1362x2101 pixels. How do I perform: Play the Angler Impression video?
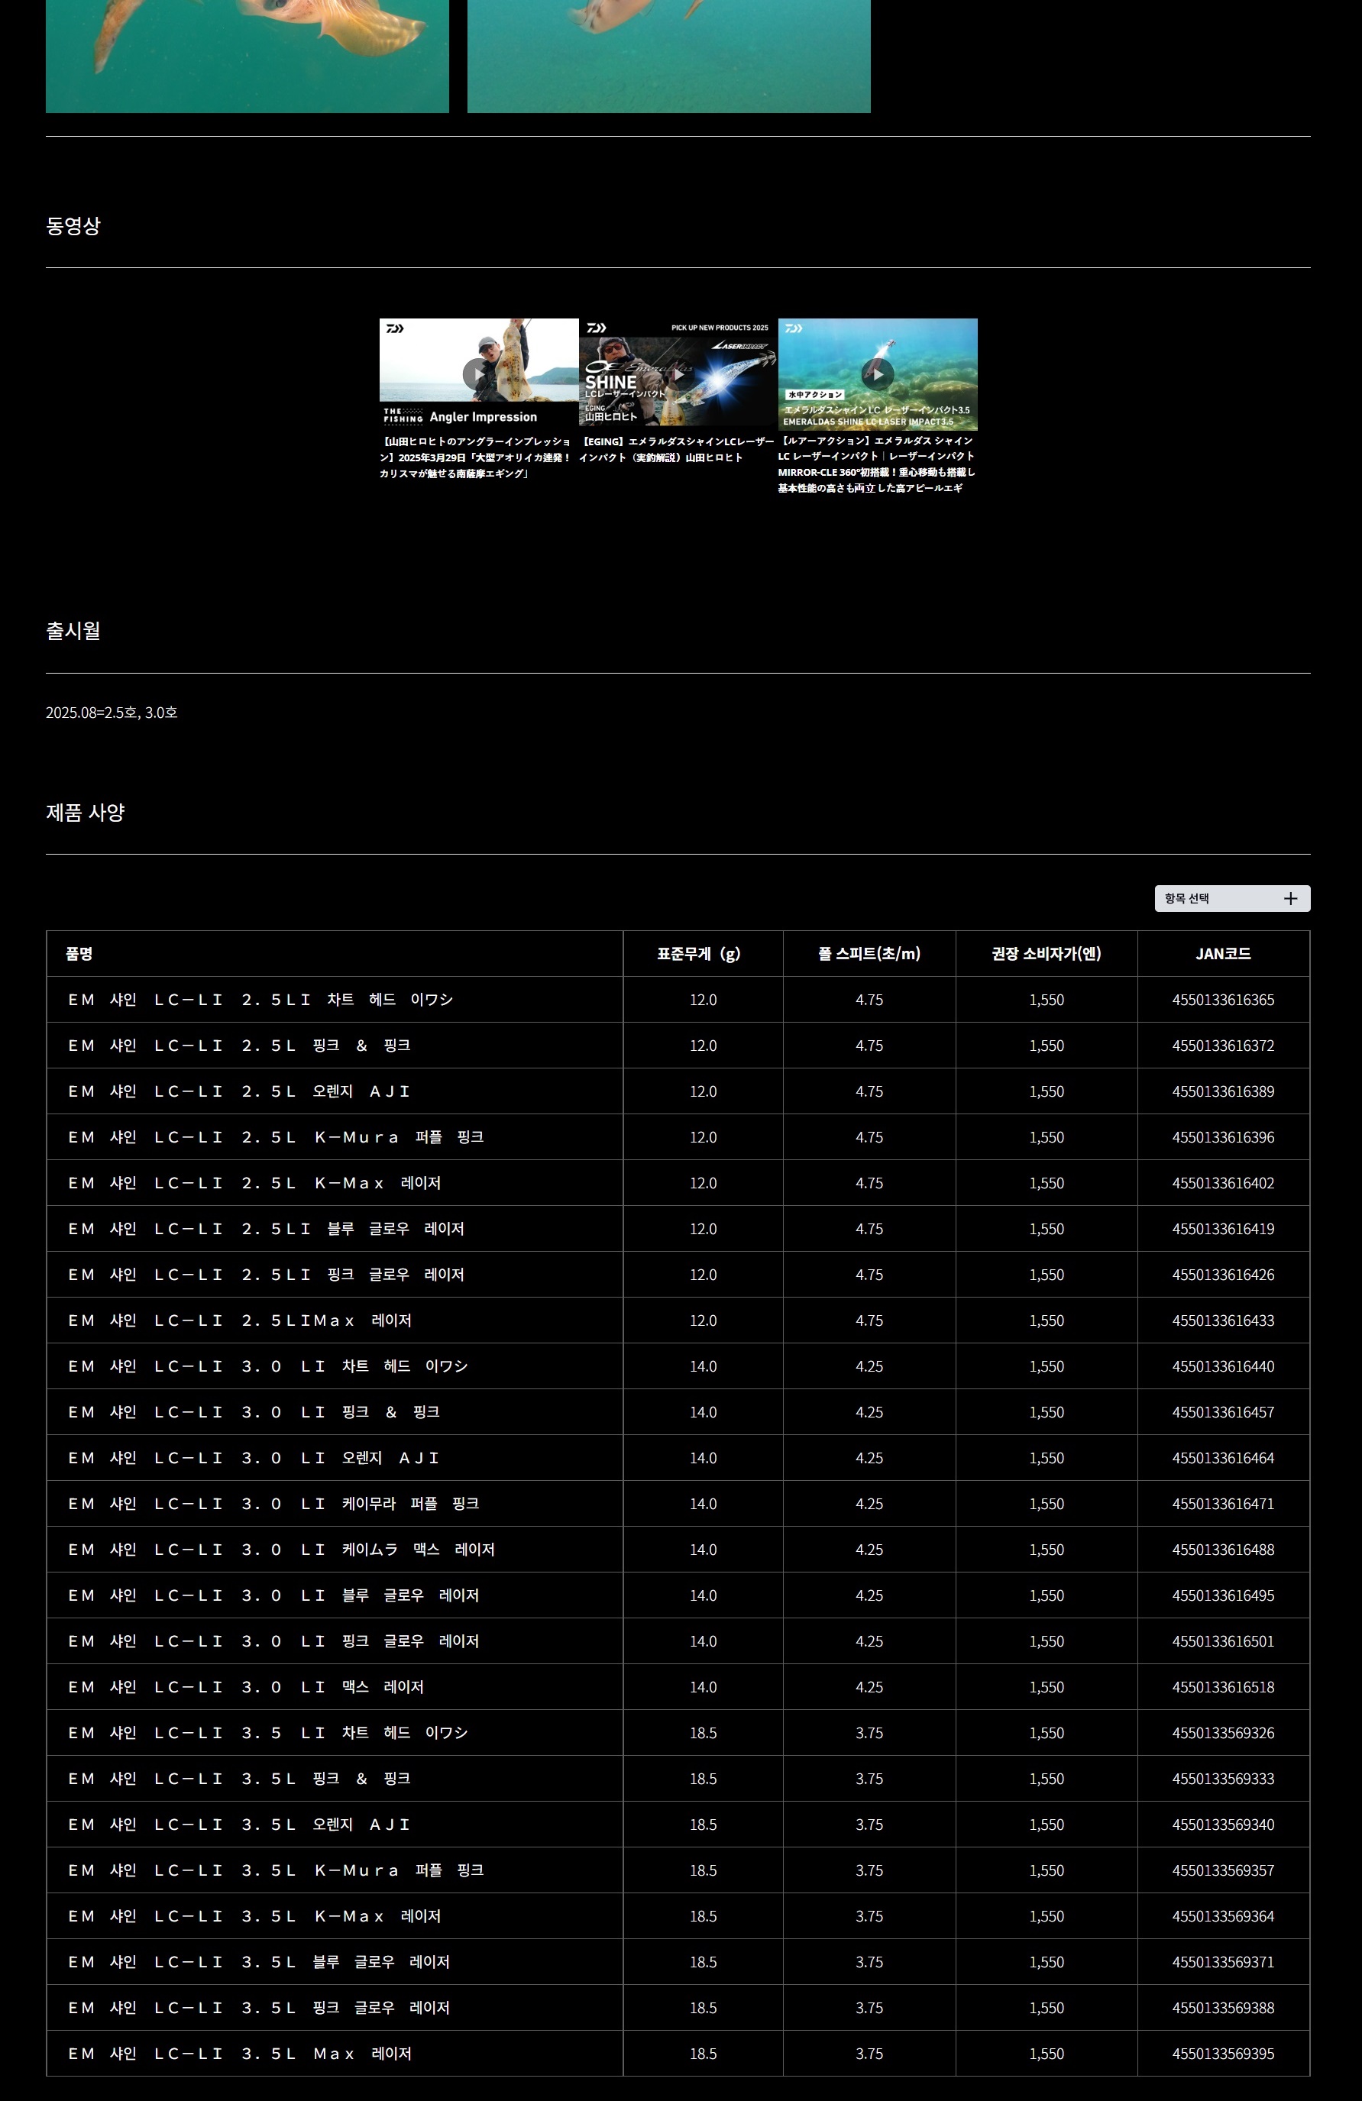(477, 374)
